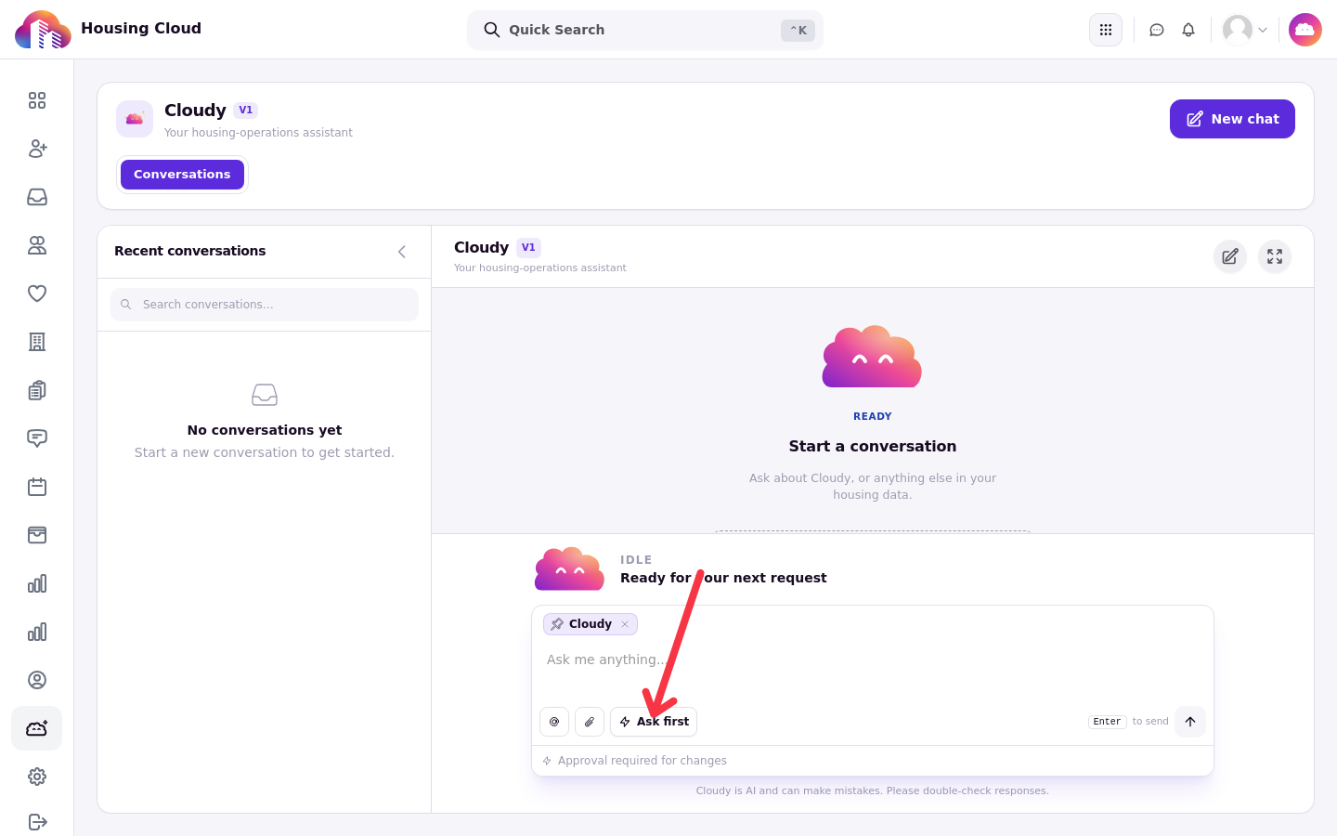Expand the chat to fullscreen
This screenshot has height=836, width=1337.
pos(1275,256)
